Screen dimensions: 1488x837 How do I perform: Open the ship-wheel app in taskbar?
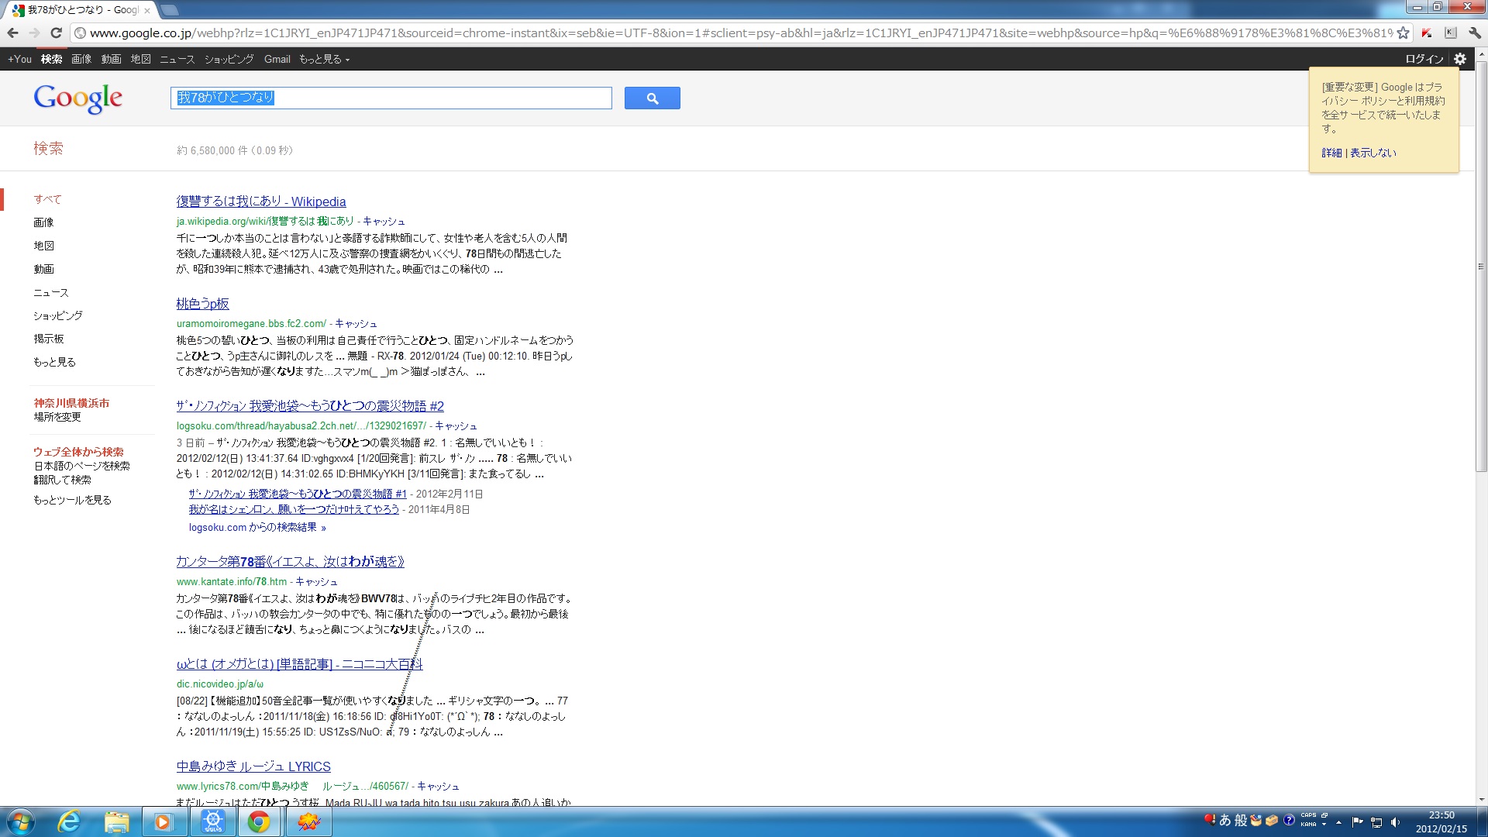212,821
